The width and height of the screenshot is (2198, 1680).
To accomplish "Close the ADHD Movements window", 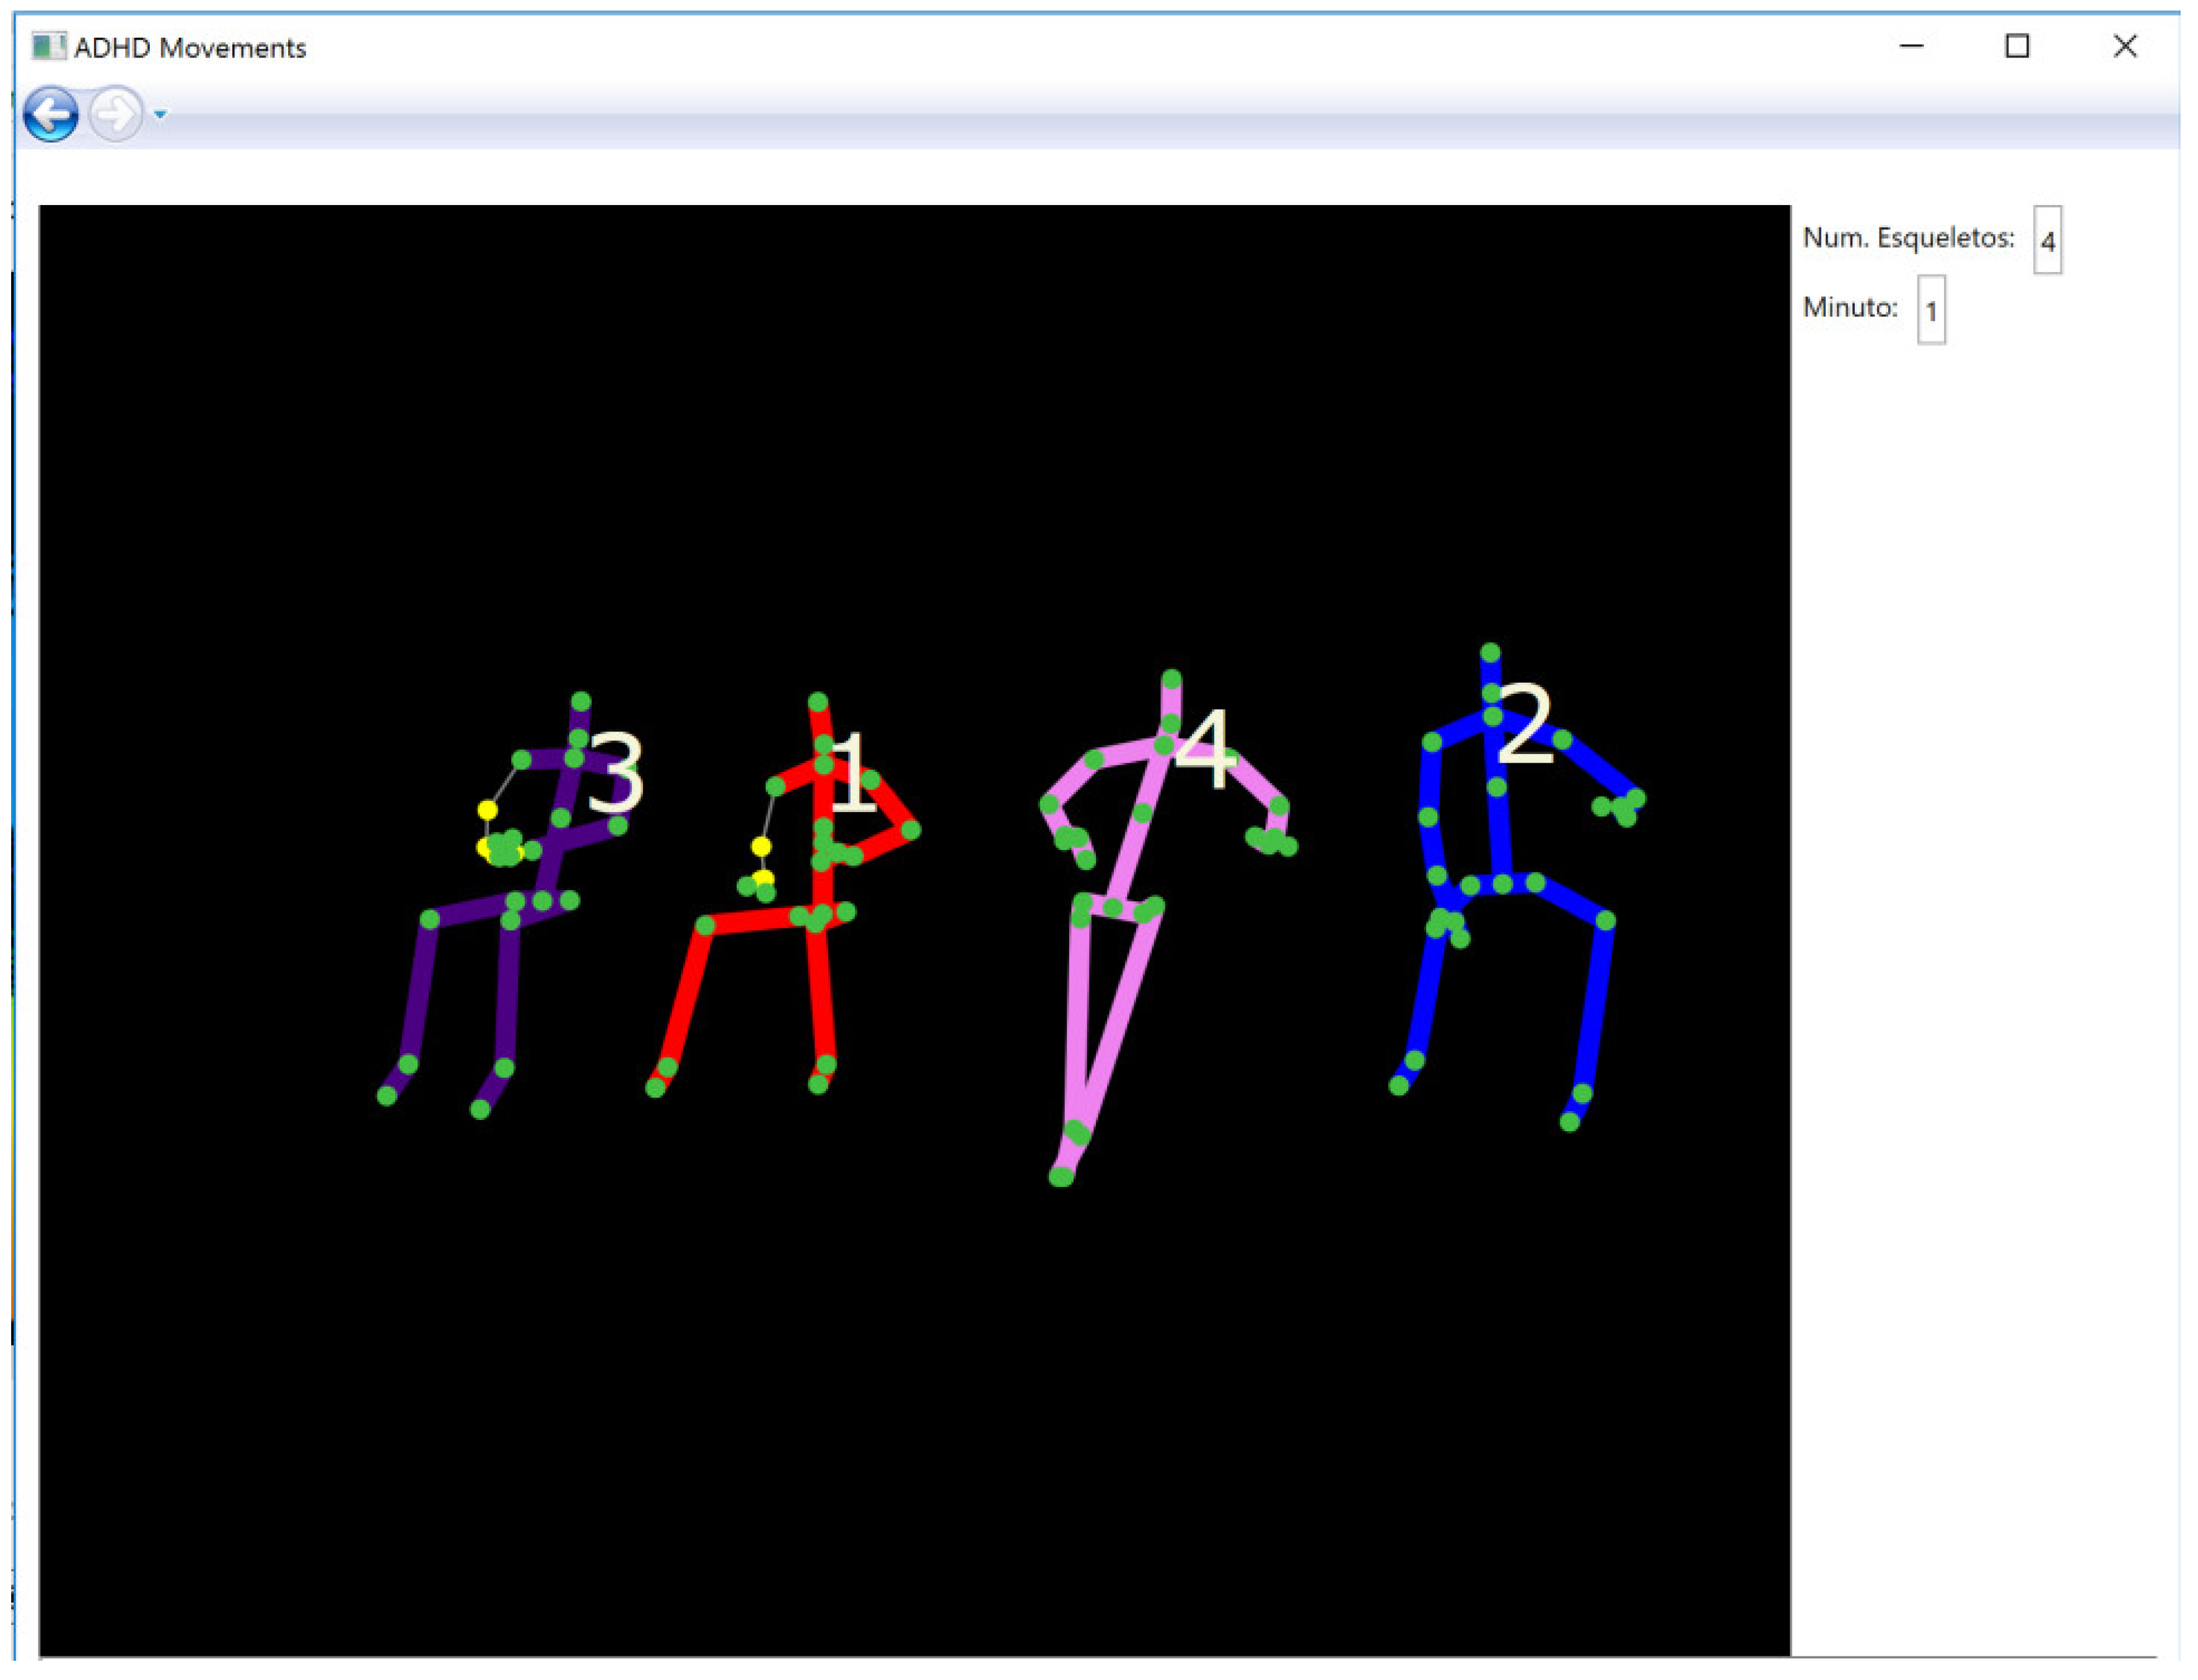I will (x=2125, y=46).
